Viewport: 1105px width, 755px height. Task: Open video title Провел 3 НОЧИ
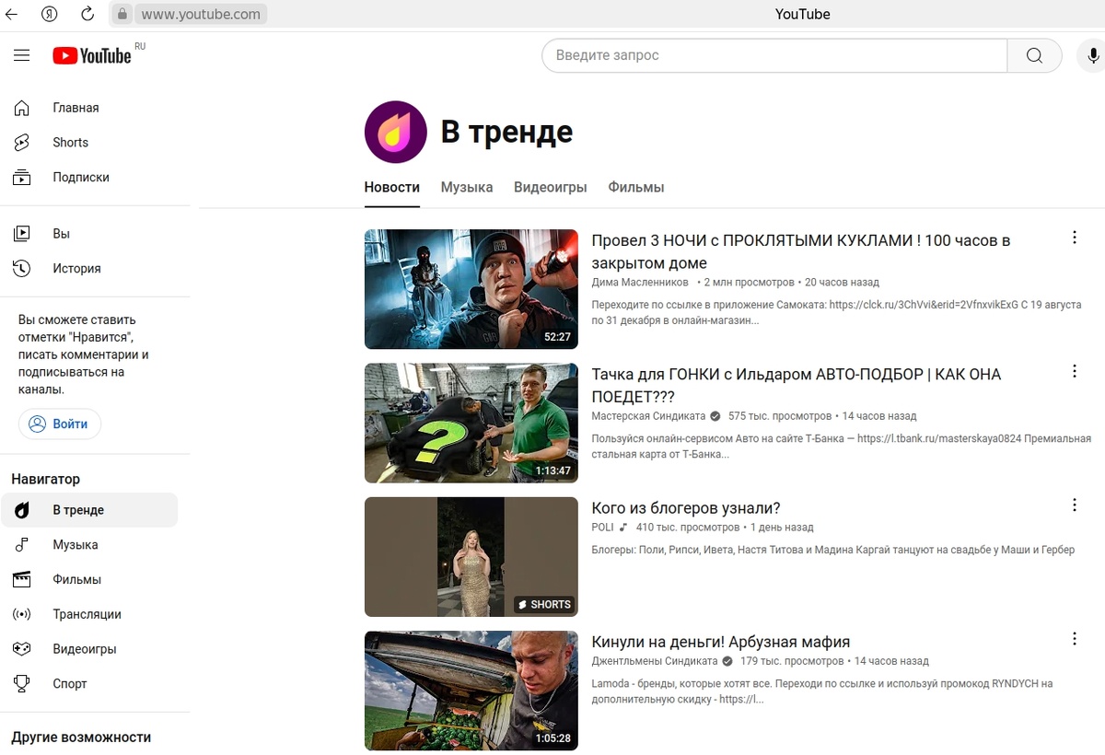800,251
